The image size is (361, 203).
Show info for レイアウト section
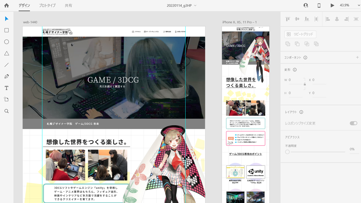[x=301, y=112]
